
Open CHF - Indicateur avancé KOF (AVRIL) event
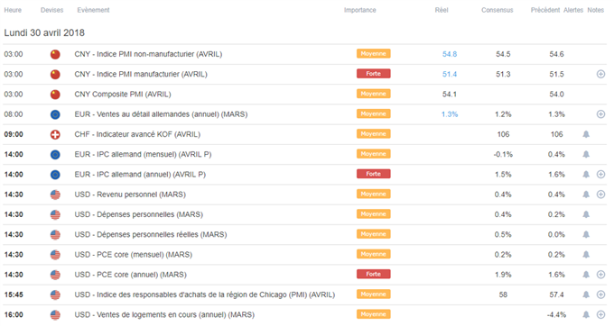click(x=137, y=134)
